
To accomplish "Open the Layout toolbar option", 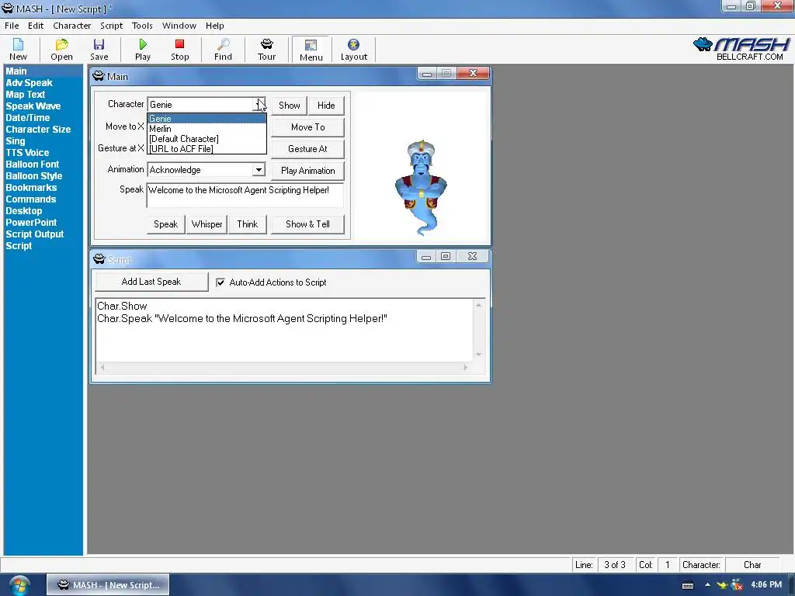I will (353, 50).
